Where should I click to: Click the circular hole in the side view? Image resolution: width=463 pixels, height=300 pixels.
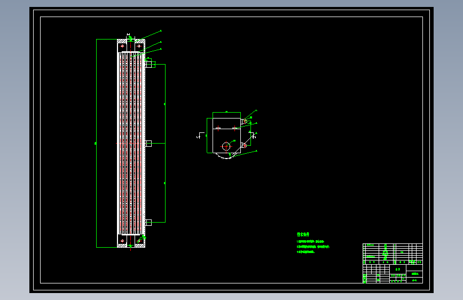(226, 146)
